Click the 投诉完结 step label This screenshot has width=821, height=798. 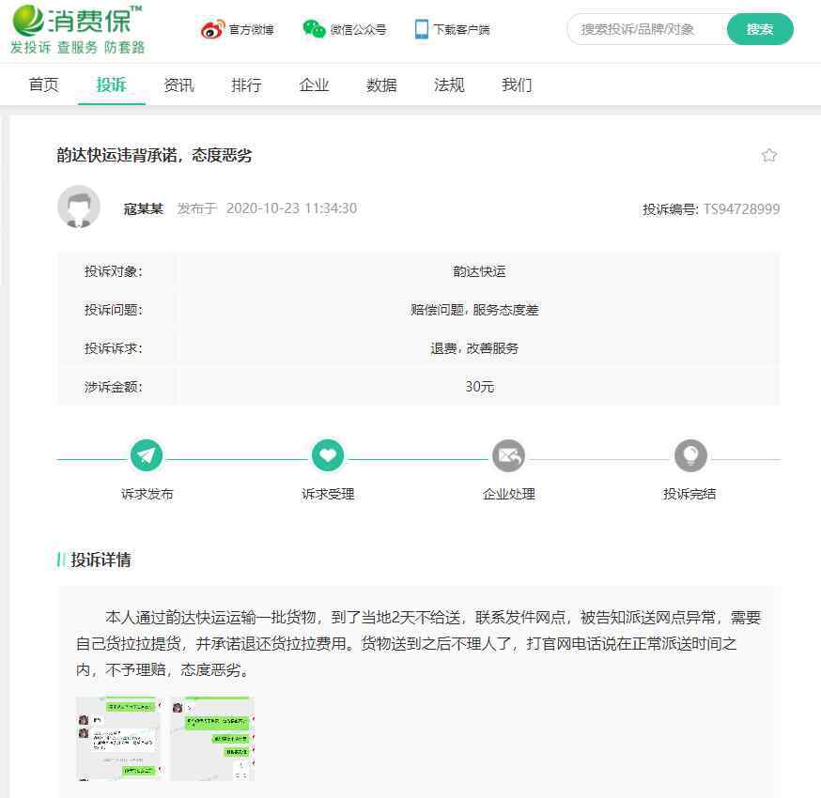(x=689, y=494)
